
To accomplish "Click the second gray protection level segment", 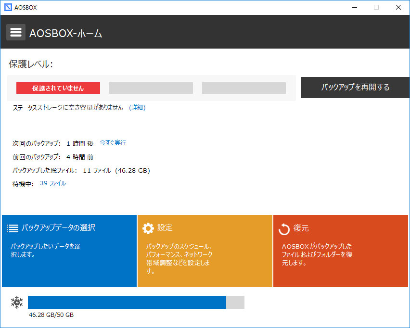I will [151, 88].
